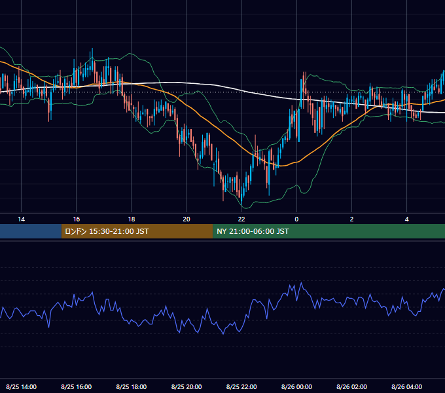Click the 8/26 00:00 label on oscillator axis
This screenshot has height=393, width=445.
pos(296,386)
